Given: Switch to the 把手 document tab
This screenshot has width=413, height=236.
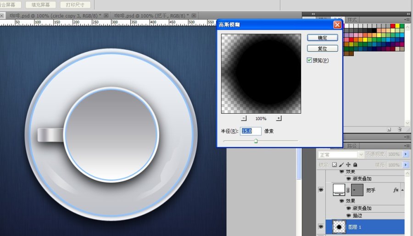Looking at the screenshot, I should point(151,16).
